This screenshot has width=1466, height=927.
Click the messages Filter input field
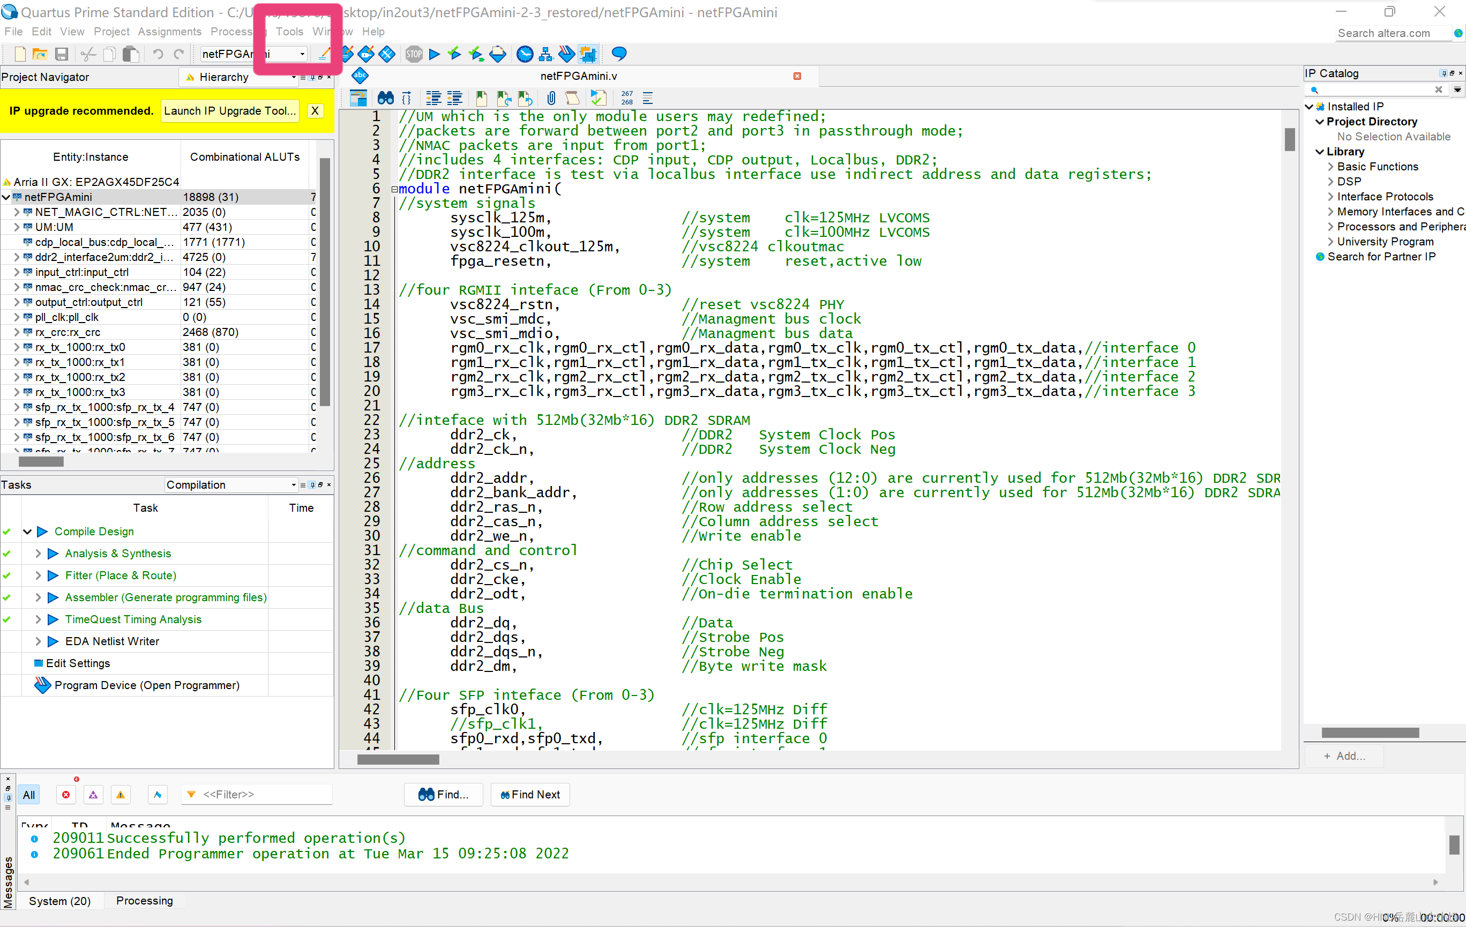(262, 794)
